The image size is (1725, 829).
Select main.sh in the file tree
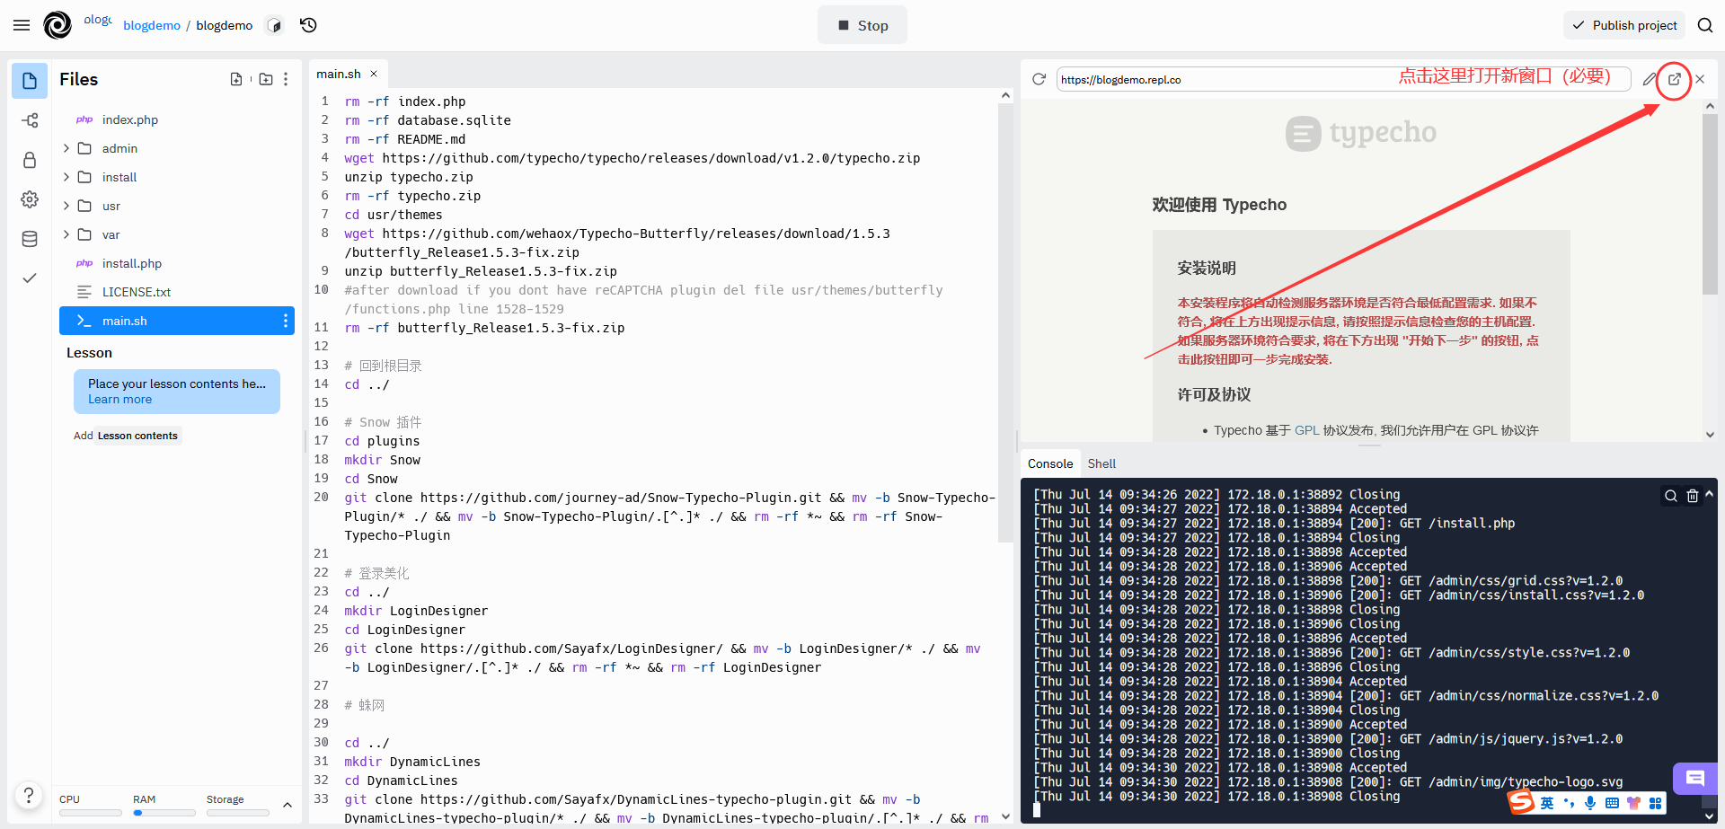point(177,321)
